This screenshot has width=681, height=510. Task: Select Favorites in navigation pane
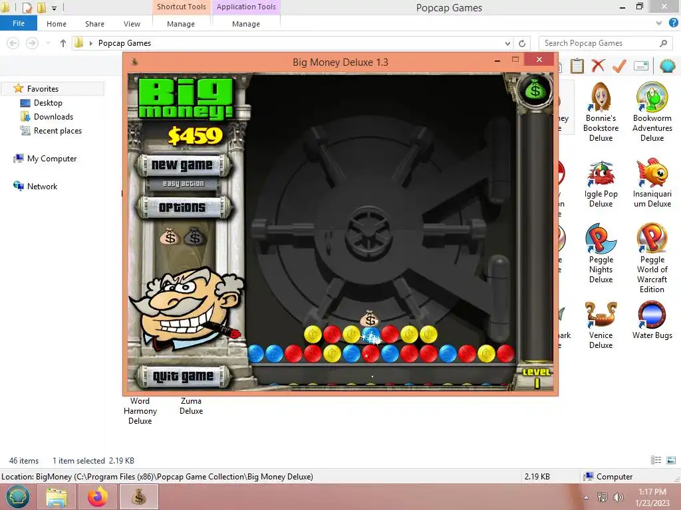[43, 88]
